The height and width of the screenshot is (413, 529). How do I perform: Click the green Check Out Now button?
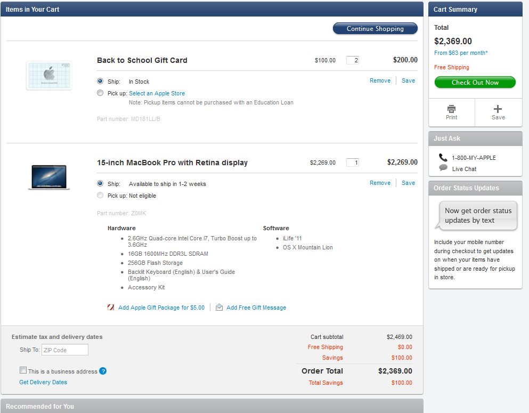[x=475, y=82]
